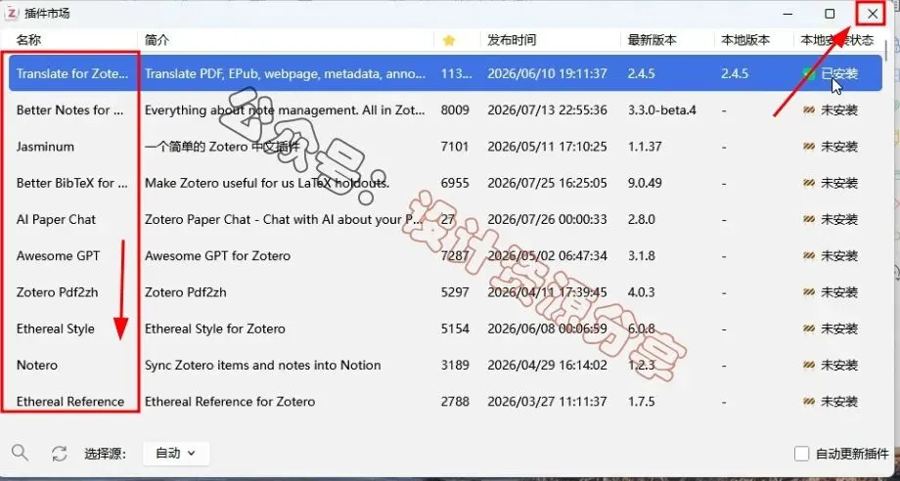Click not-installed status icon for Ethereal Reference
Screen dimensions: 900x481
[809, 401]
